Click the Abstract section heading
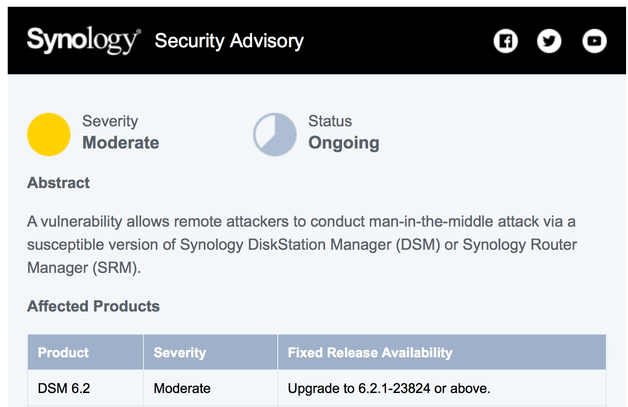 pyautogui.click(x=58, y=183)
